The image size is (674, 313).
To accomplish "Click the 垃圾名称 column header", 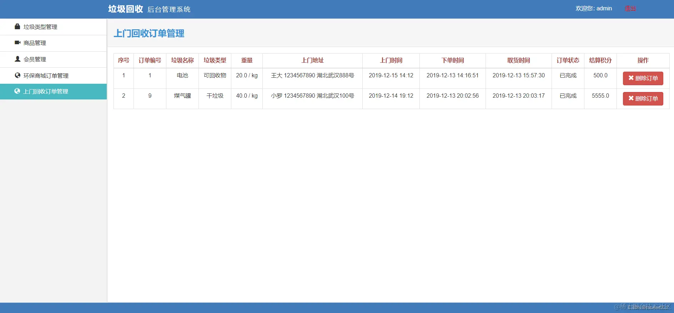I will pyautogui.click(x=182, y=61).
